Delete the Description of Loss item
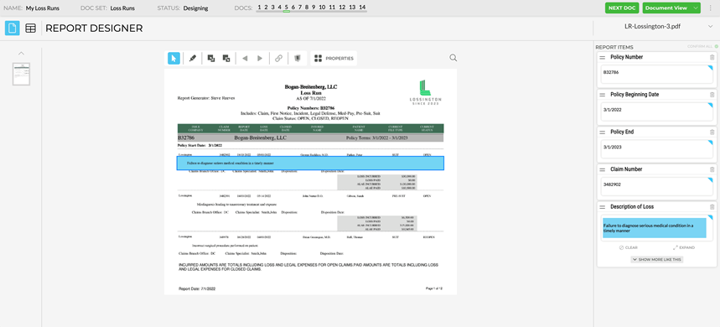This screenshot has width=720, height=327. [x=712, y=206]
